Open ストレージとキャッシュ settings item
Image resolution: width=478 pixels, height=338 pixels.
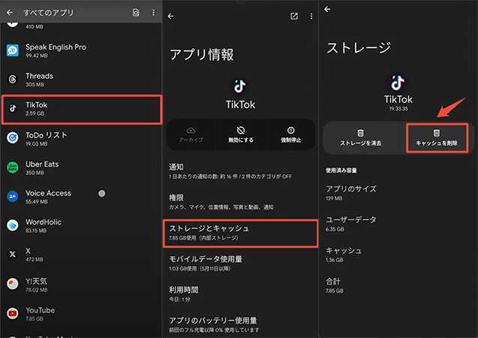[x=239, y=232]
